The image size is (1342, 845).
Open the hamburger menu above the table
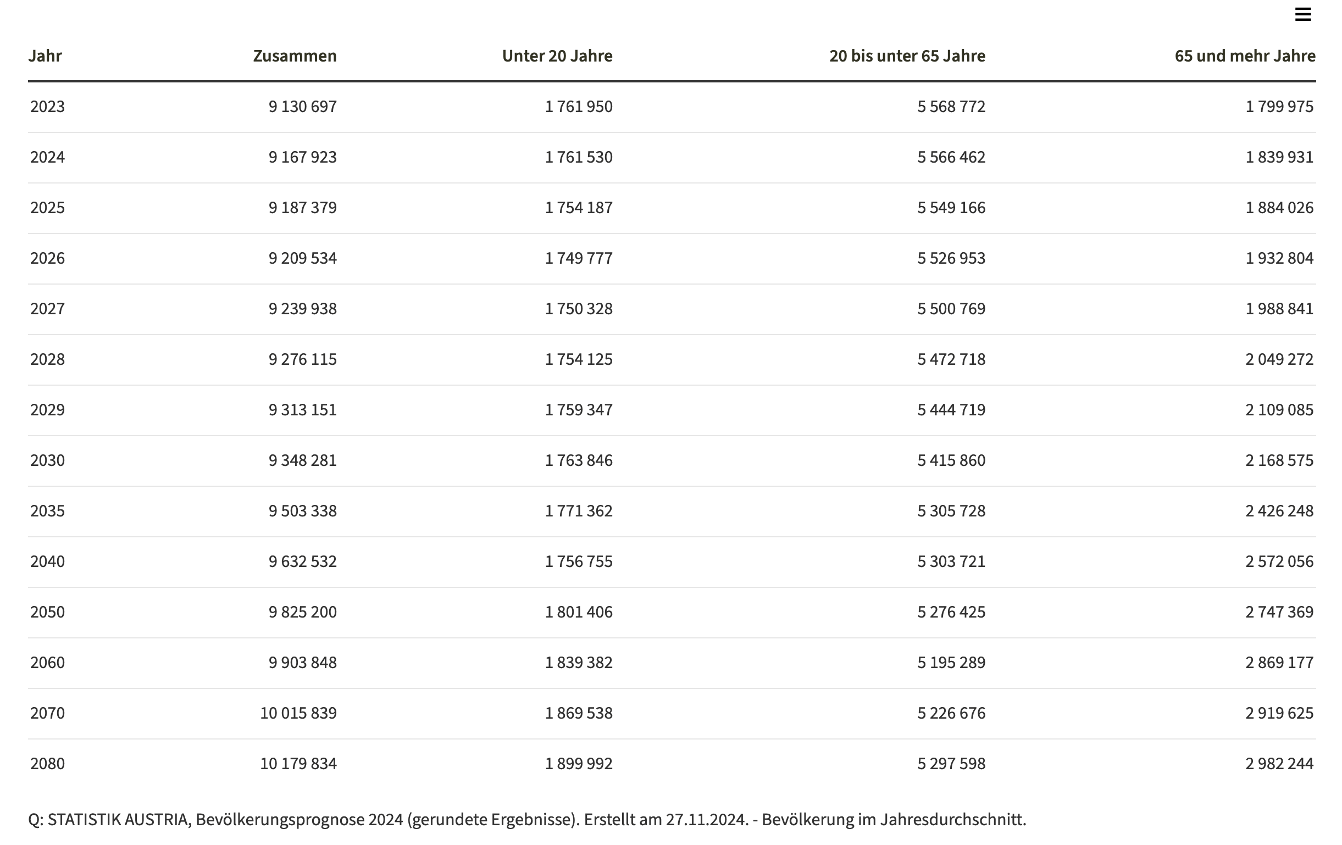1302,14
